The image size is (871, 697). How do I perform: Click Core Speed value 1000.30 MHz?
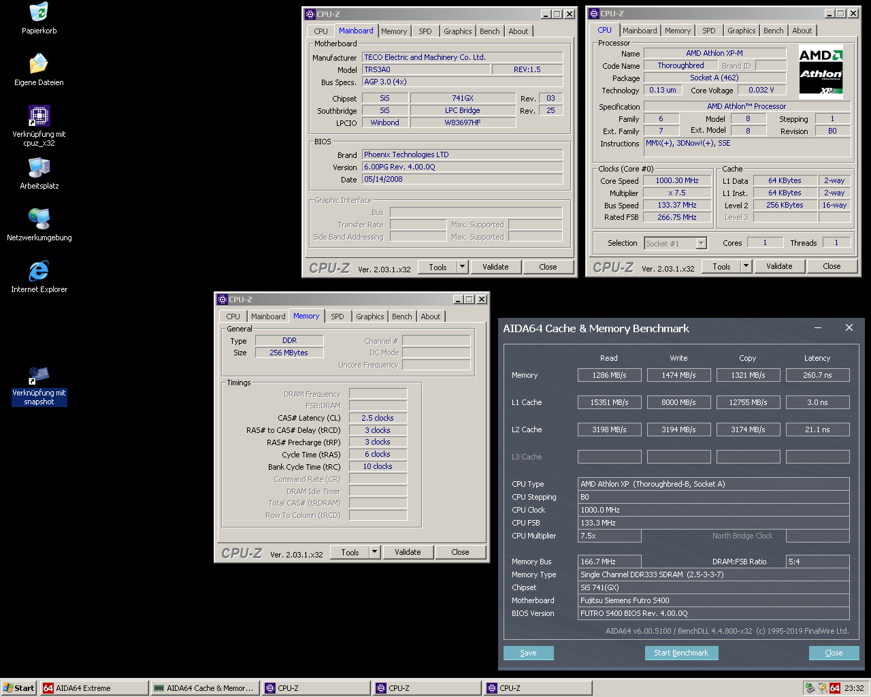[677, 181]
